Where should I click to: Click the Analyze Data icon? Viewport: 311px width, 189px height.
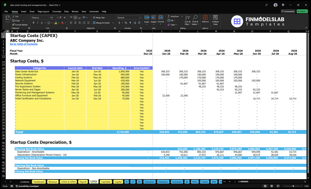coord(215,17)
